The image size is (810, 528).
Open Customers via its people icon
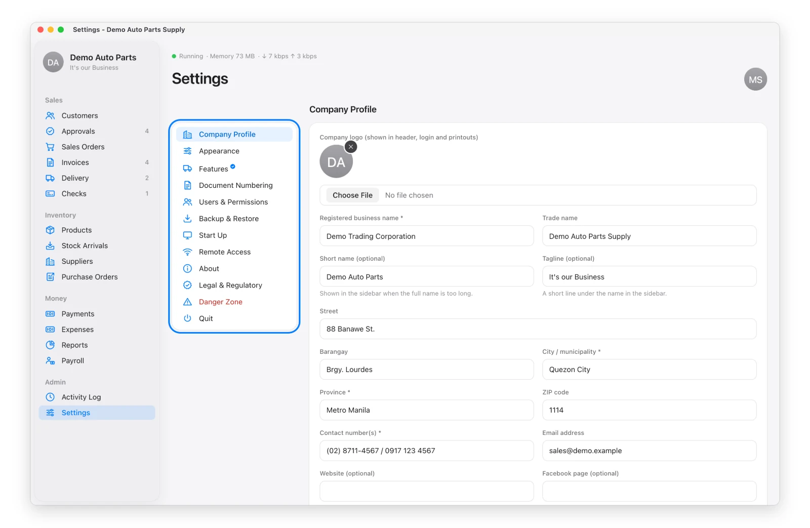(50, 115)
